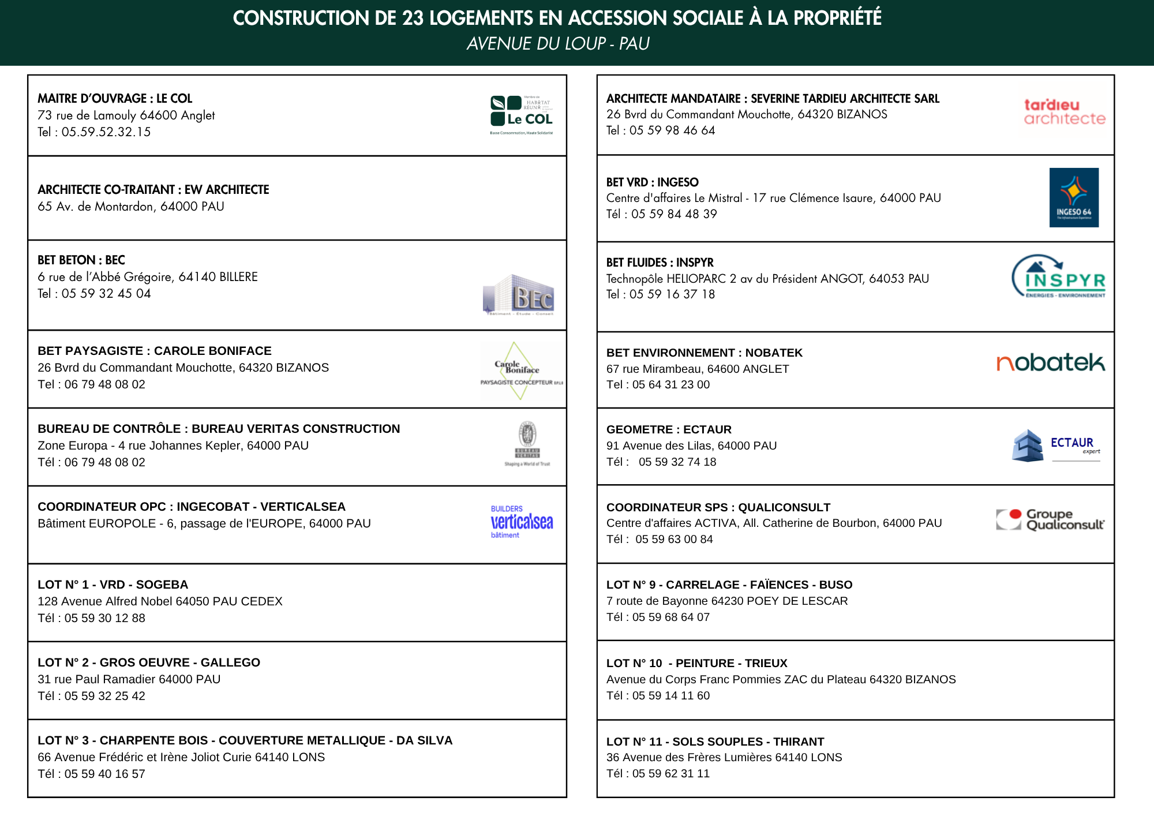Click heading "BET ENVIRONNEMENT : NOBATEK"
Image resolution: width=1154 pixels, height=816 pixels.
tap(705, 353)
